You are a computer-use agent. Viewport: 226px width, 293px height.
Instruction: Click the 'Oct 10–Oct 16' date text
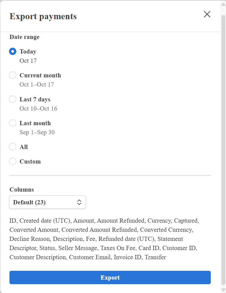click(38, 108)
